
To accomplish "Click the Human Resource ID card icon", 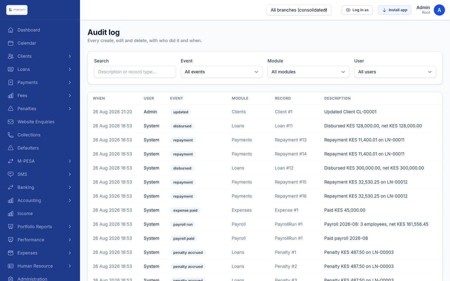I will [11, 266].
